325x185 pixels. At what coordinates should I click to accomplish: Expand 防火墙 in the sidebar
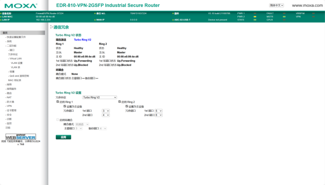[10, 102]
